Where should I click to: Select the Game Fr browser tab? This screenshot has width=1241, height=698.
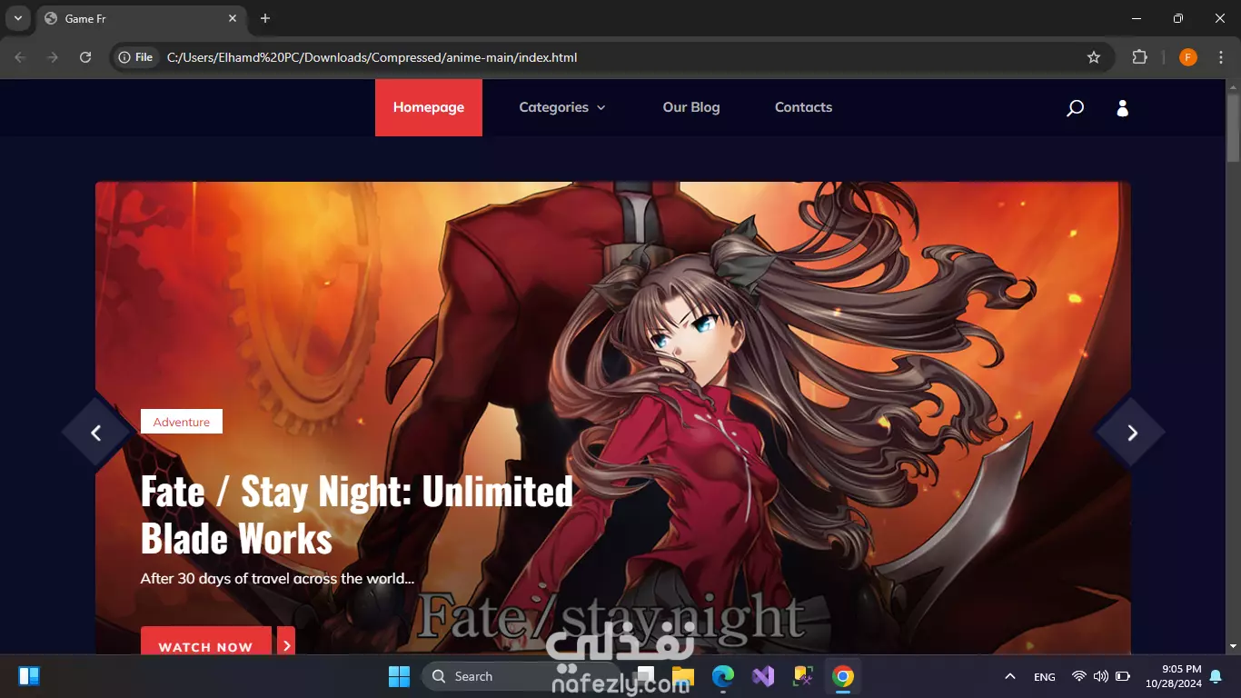tap(141, 18)
